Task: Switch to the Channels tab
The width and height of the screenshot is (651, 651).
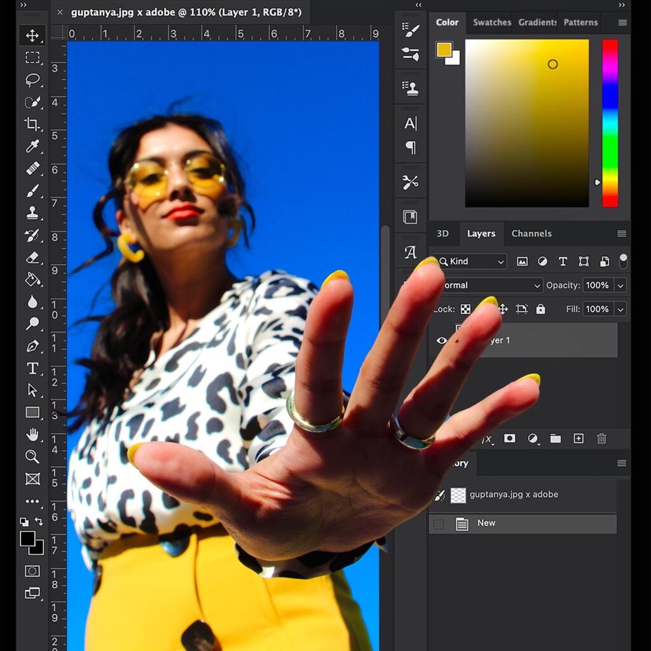Action: coord(531,233)
